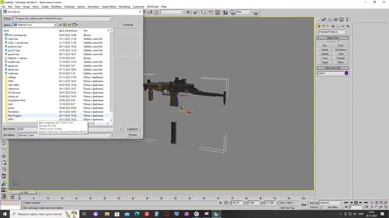
Task: Open the Rendering menu
Action: pos(125,7)
